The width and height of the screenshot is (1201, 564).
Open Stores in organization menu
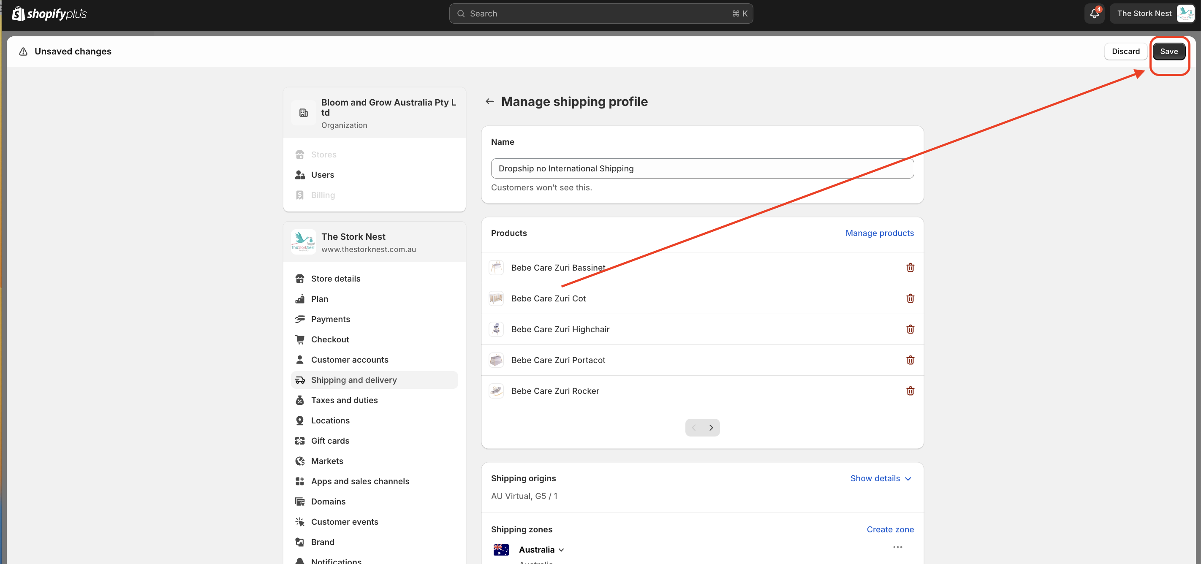coord(374,155)
